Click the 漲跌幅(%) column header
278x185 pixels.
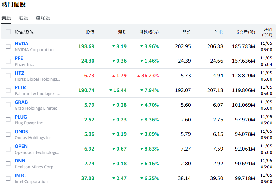pos(149,32)
